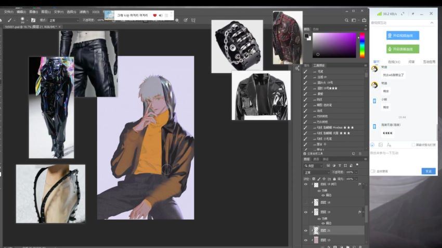Open the 图层(L) menu

coord(46,12)
